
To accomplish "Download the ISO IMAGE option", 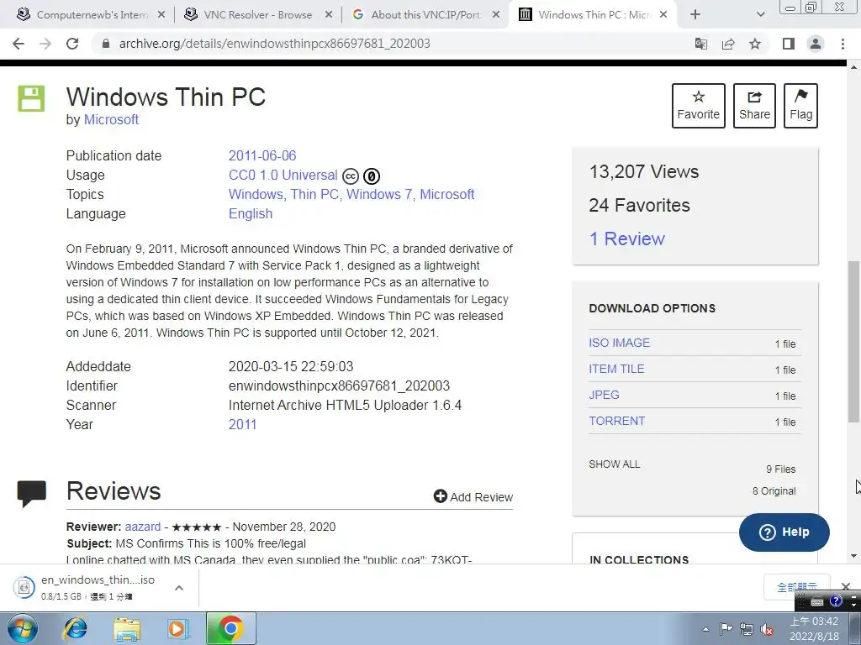I will coord(620,343).
